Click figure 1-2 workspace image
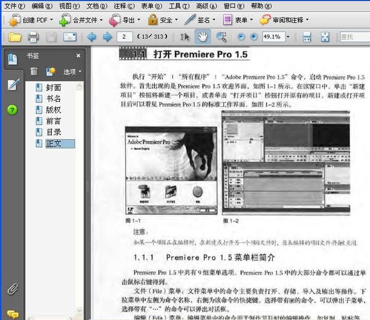Image resolution: width=370 pixels, height=320 pixels. (286, 163)
